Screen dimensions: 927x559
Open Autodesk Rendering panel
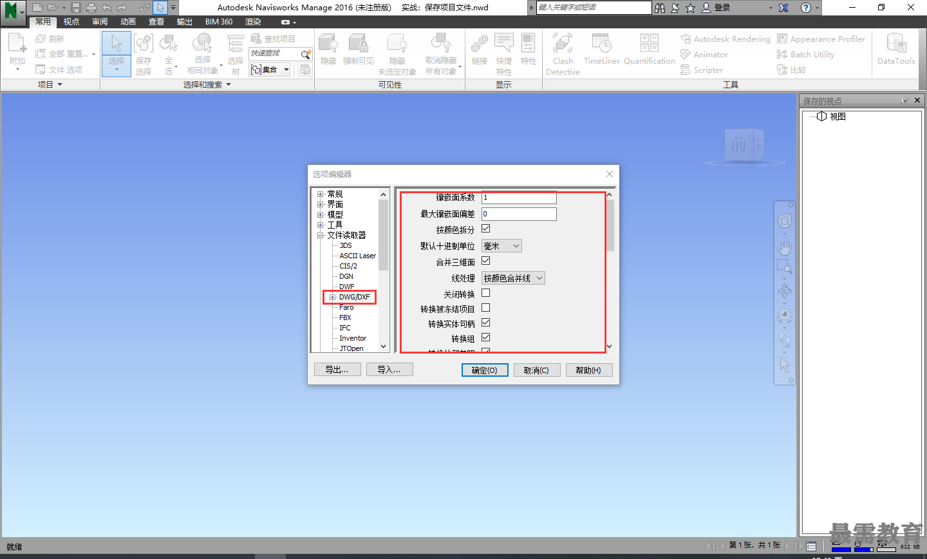click(x=725, y=39)
